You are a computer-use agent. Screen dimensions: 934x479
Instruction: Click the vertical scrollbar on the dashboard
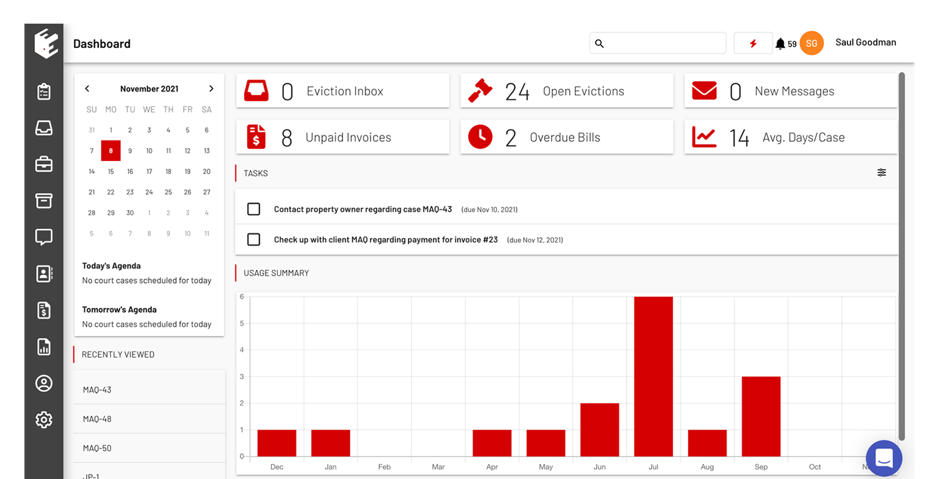pyautogui.click(x=902, y=255)
